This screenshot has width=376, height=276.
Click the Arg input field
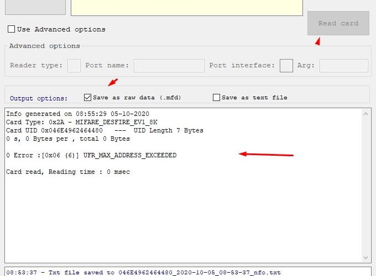point(343,66)
